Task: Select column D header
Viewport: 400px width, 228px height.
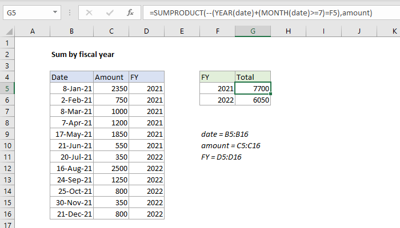Action: coord(146,31)
